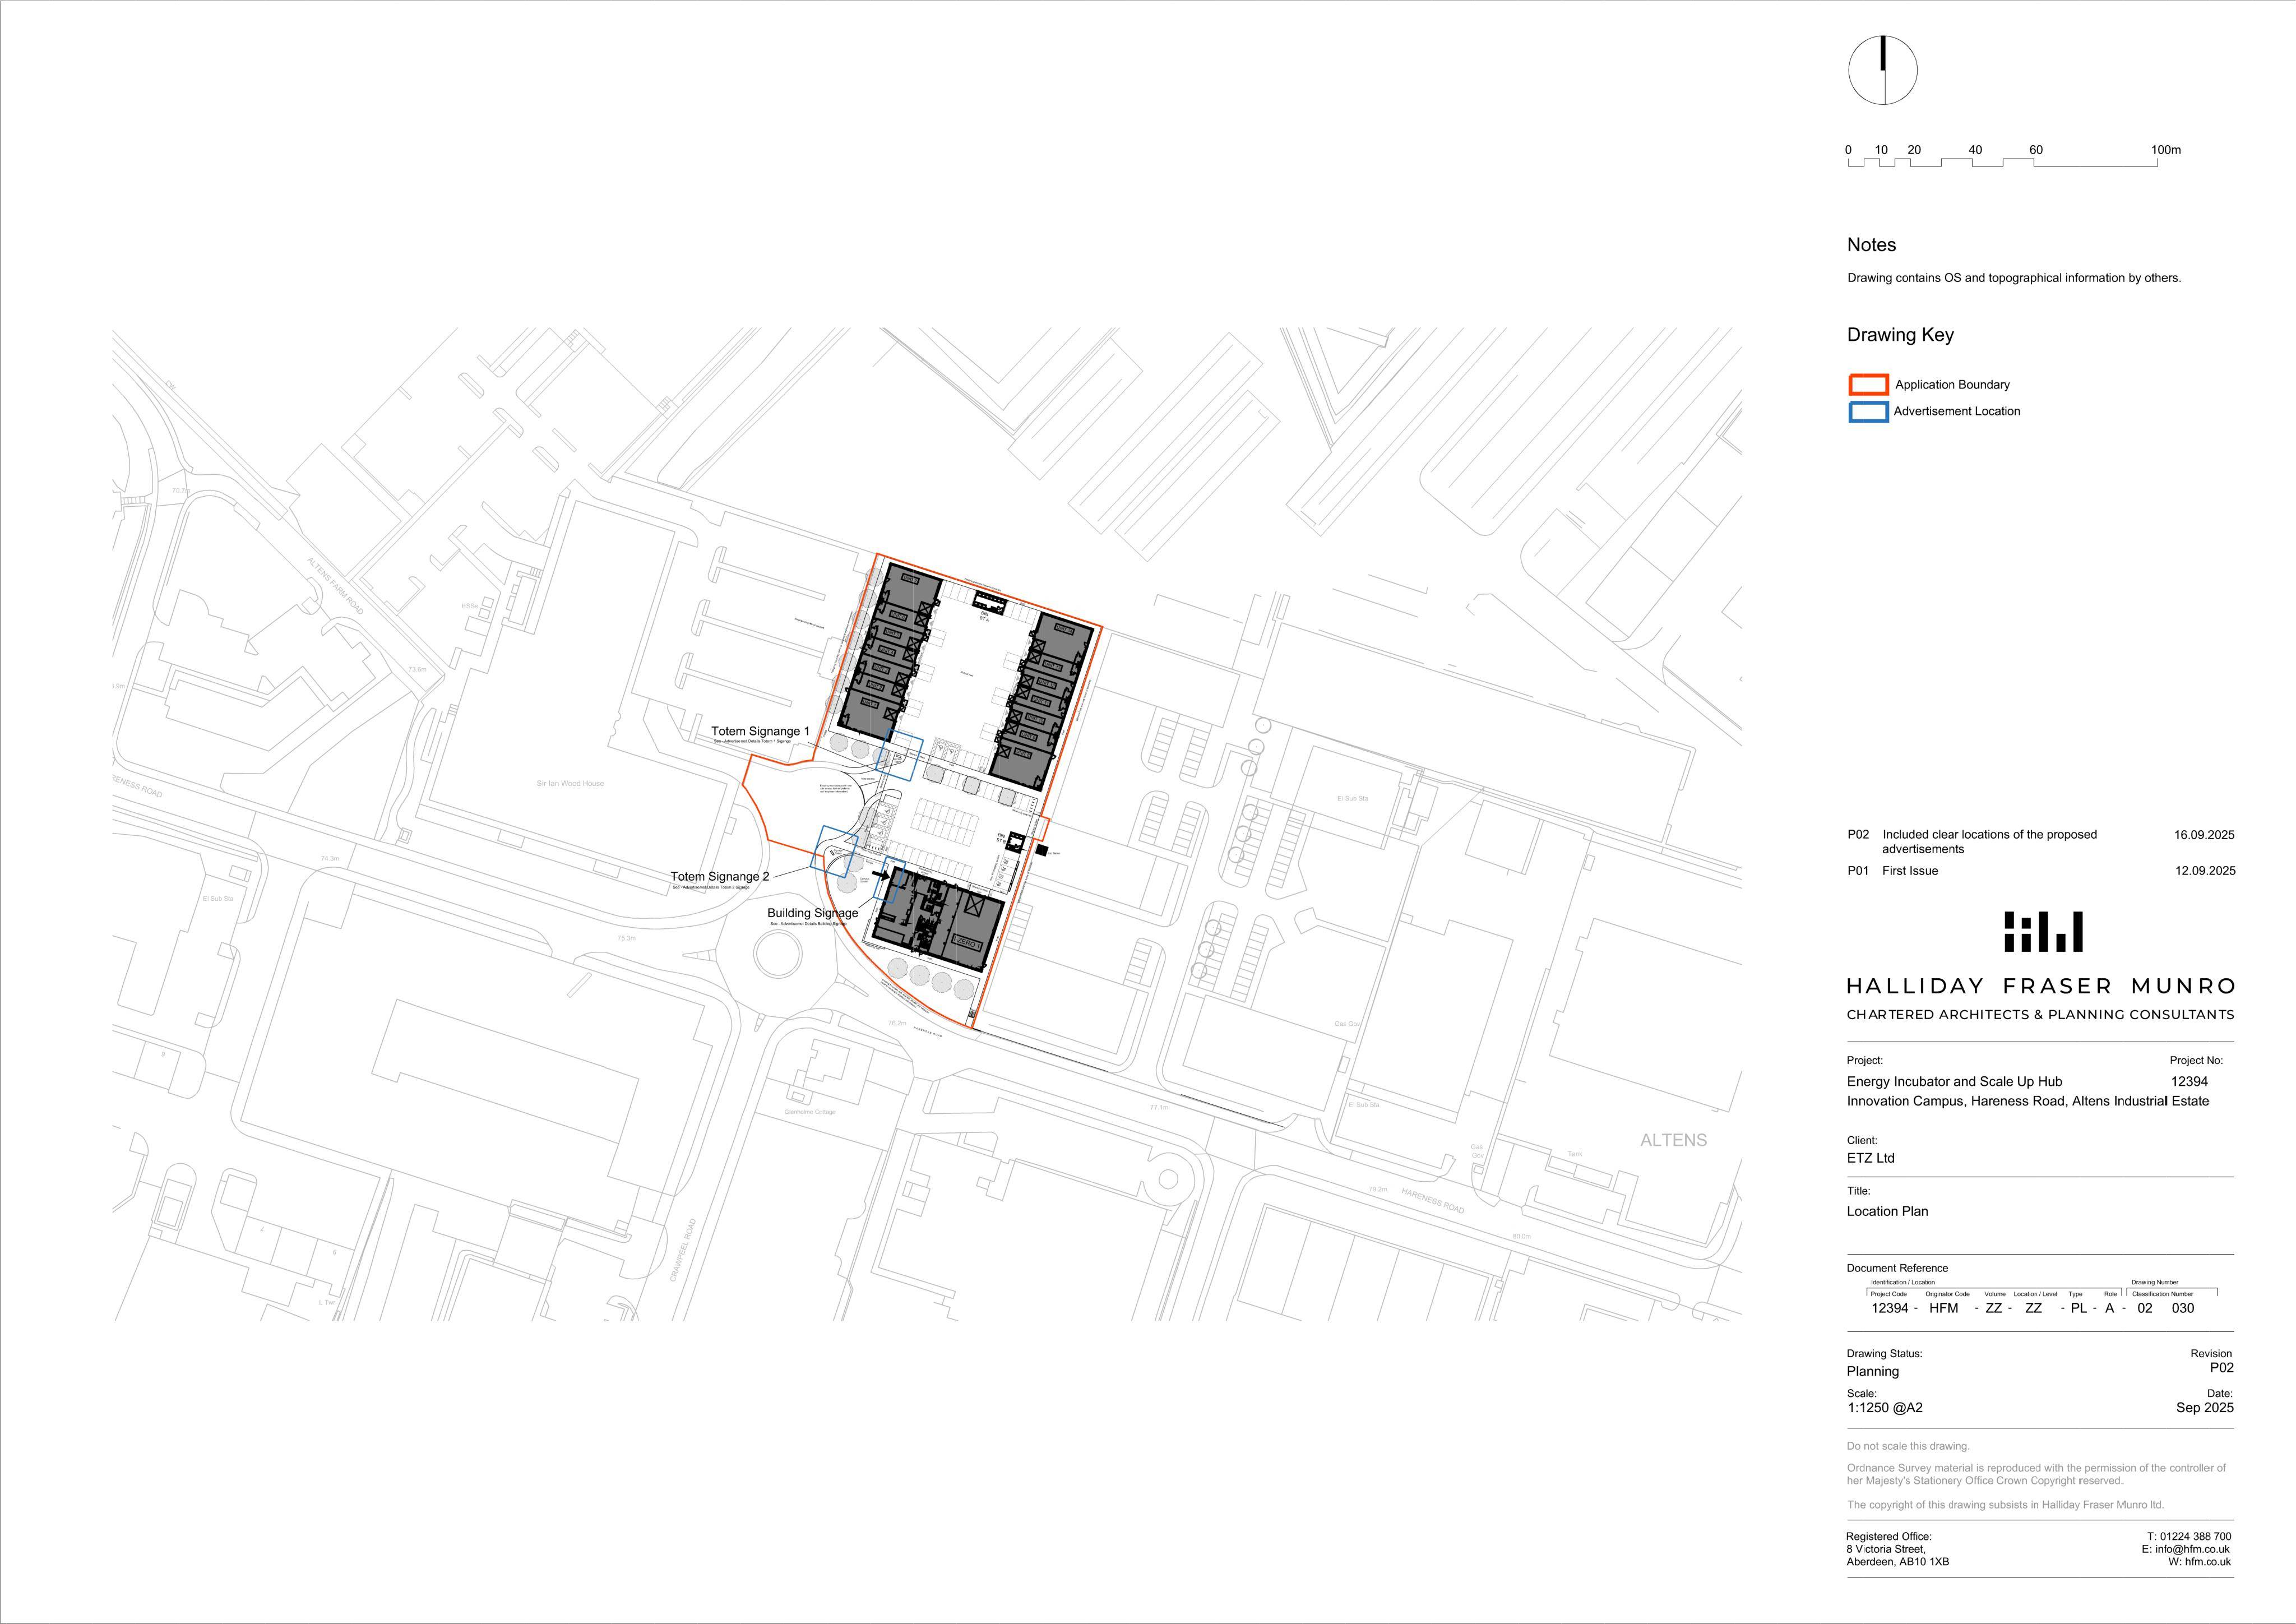Click 'HALLIDAY FRASER MUNRO' company name
Image resolution: width=2296 pixels, height=1624 pixels.
click(x=2040, y=986)
